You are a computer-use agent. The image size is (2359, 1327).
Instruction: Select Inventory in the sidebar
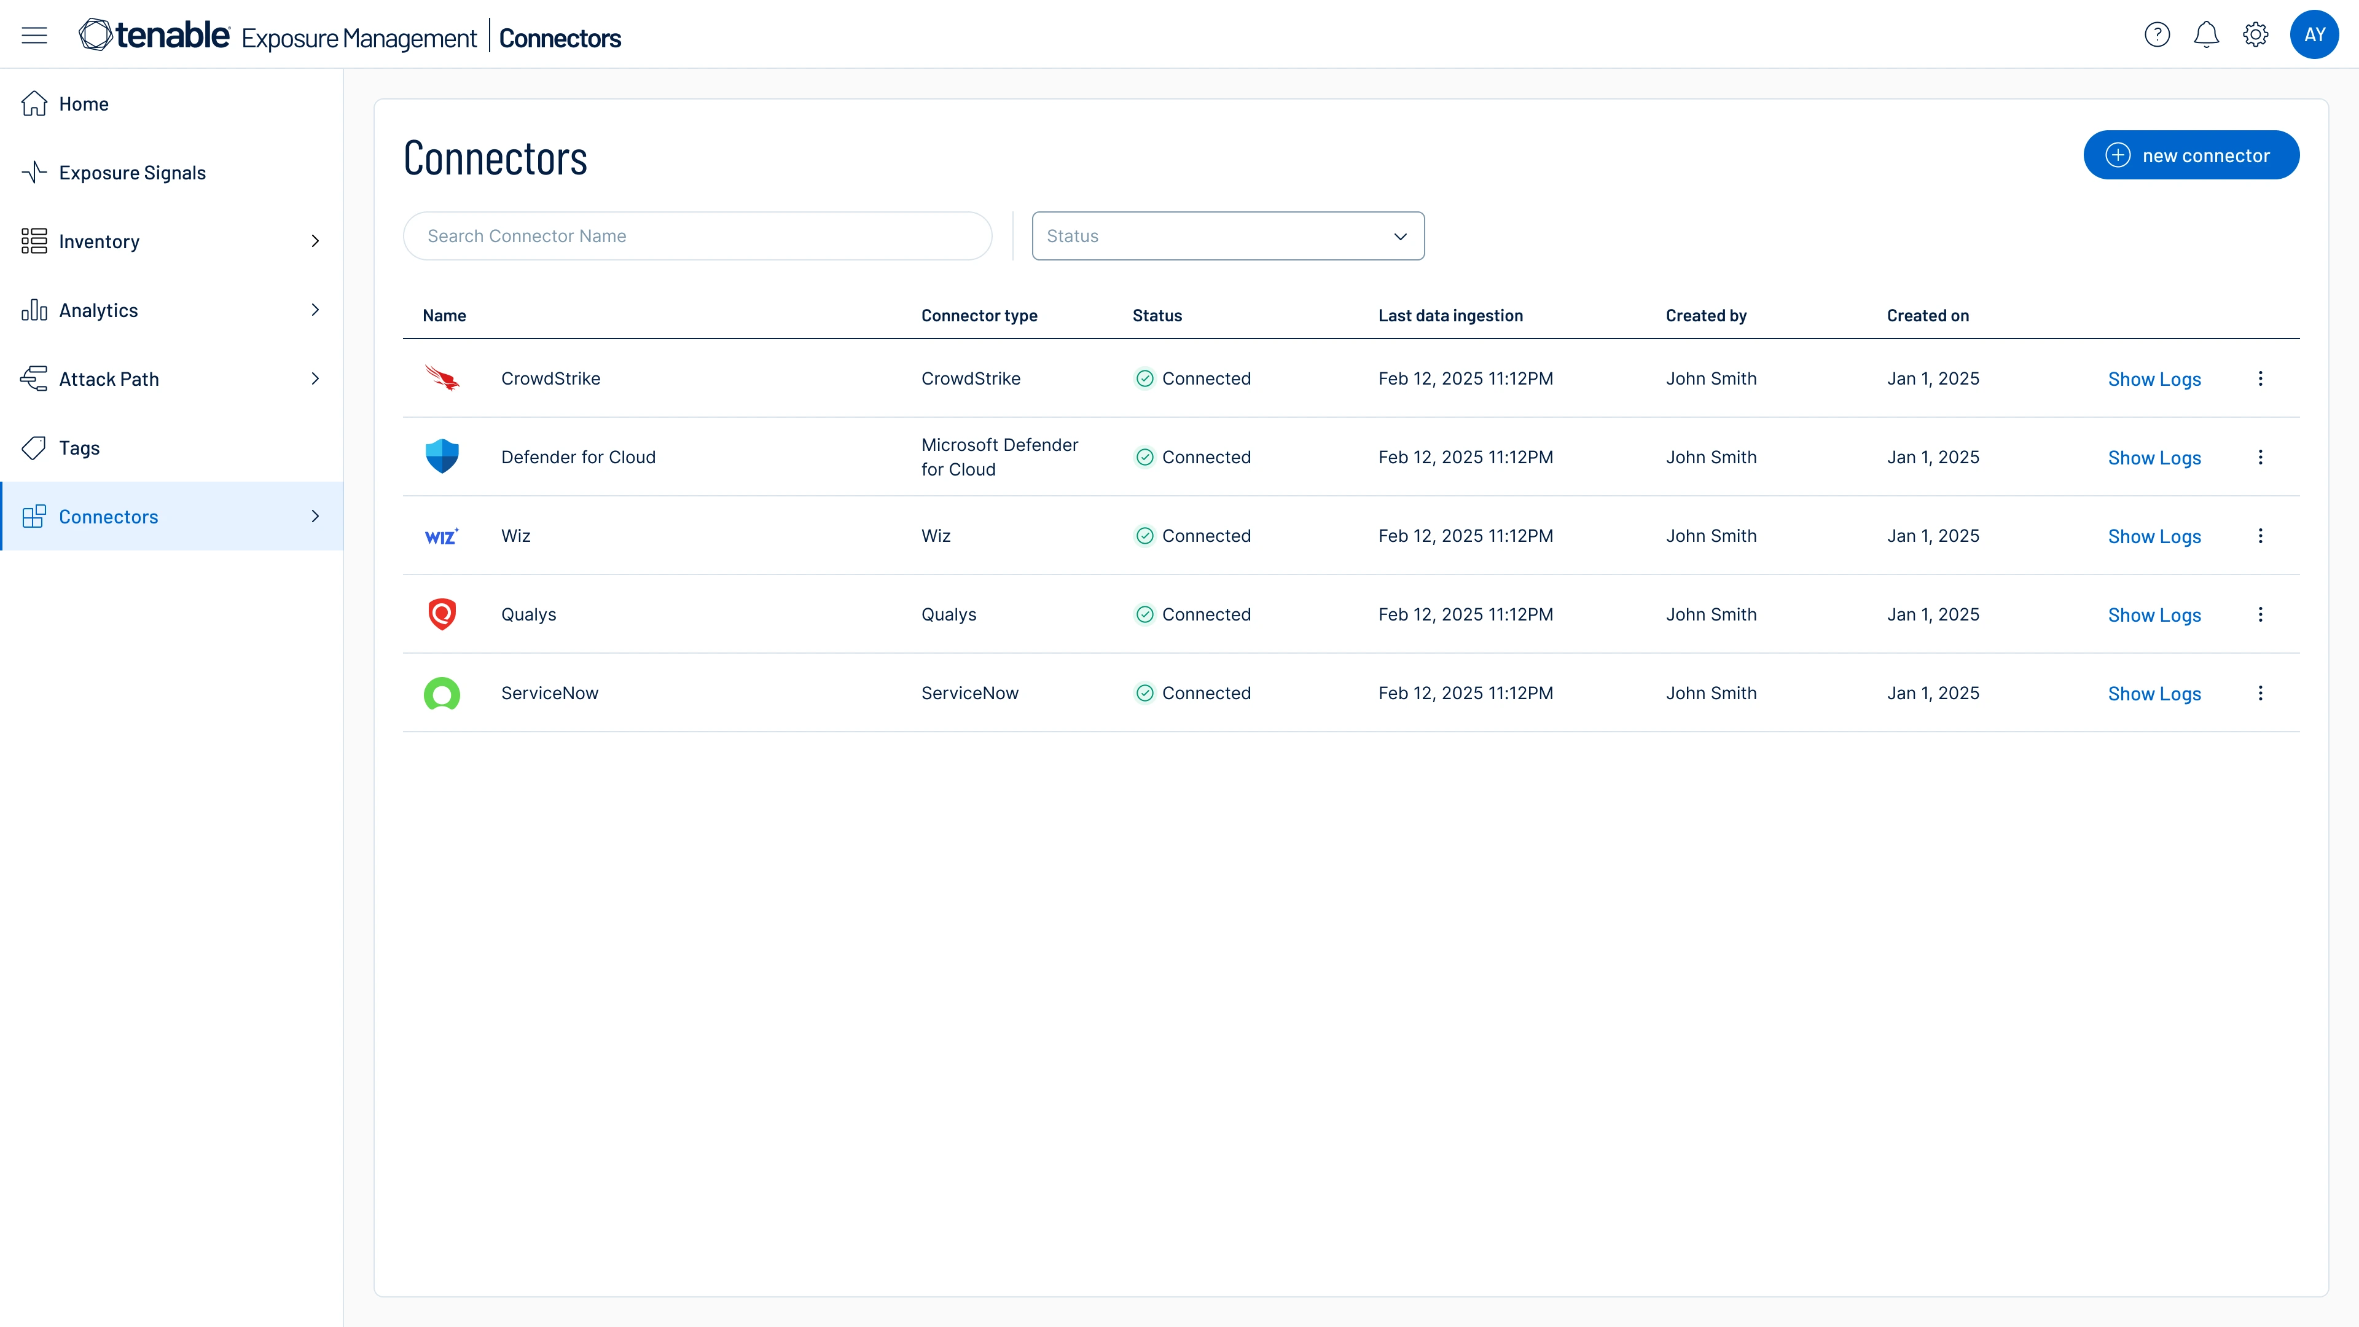tap(172, 241)
